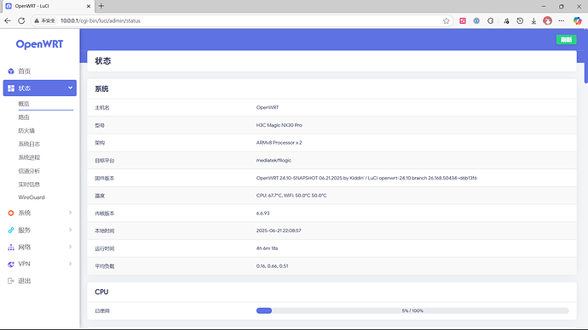
Task: Click the model value H3C Magic NX30 Pro
Action: click(279, 125)
